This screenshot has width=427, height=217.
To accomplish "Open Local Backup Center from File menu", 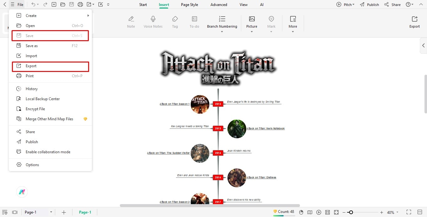I will (x=50, y=99).
